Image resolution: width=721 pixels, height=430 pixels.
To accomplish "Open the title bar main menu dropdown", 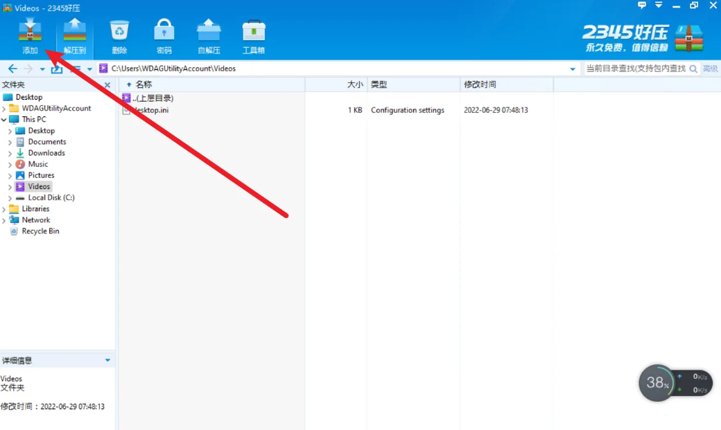I will 659,6.
